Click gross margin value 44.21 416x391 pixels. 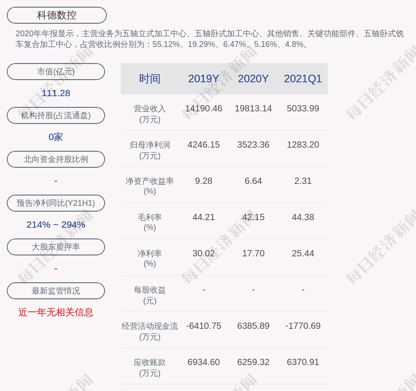[204, 217]
